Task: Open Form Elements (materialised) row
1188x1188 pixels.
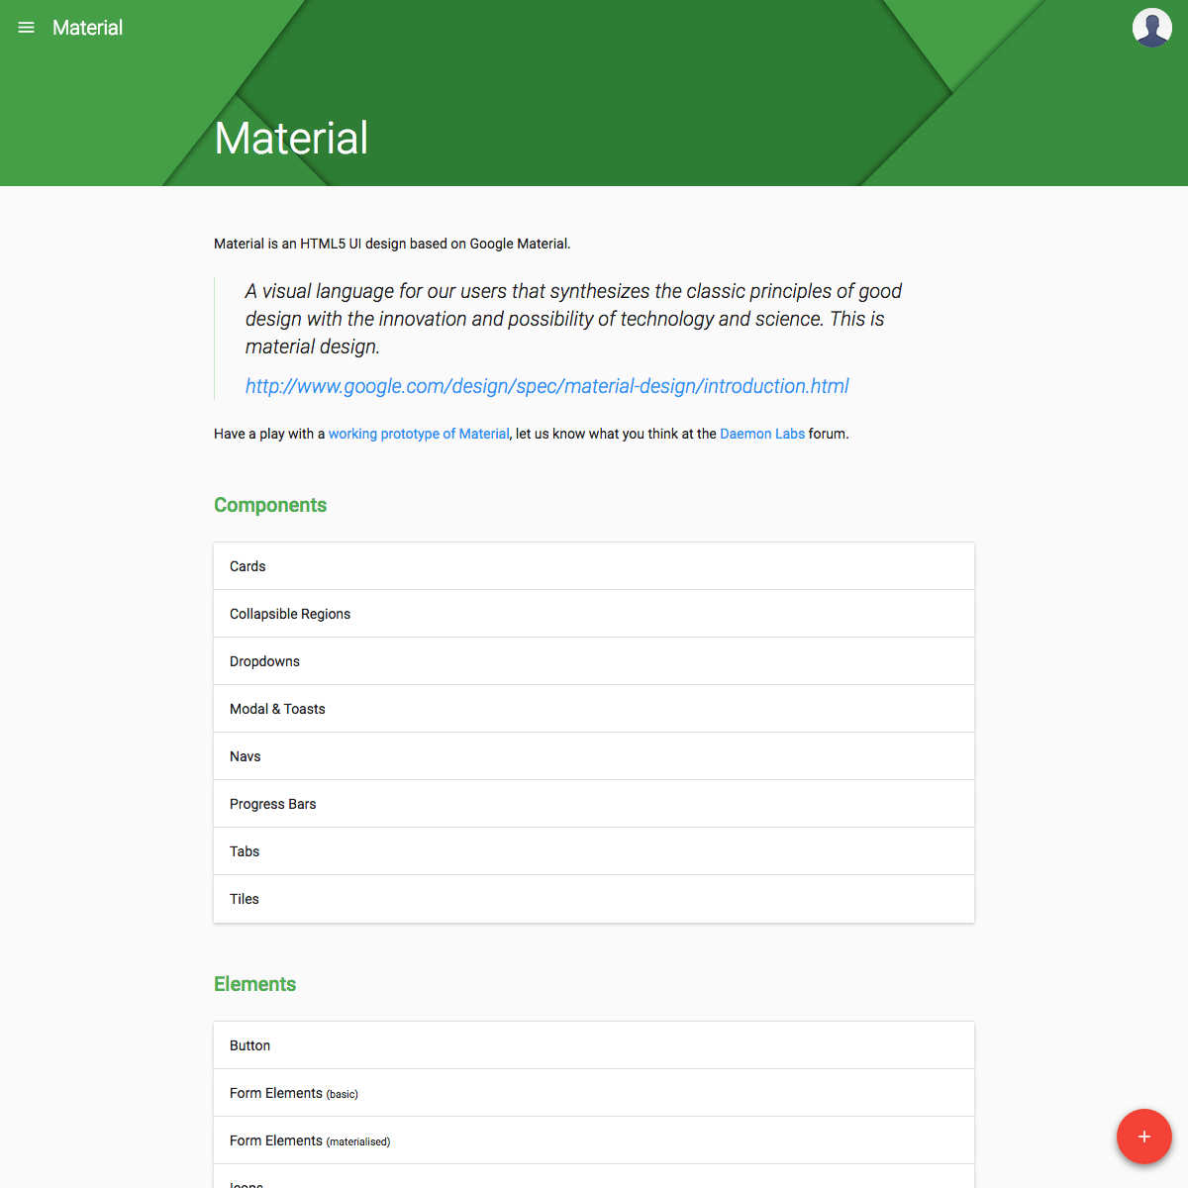Action: 594,1140
